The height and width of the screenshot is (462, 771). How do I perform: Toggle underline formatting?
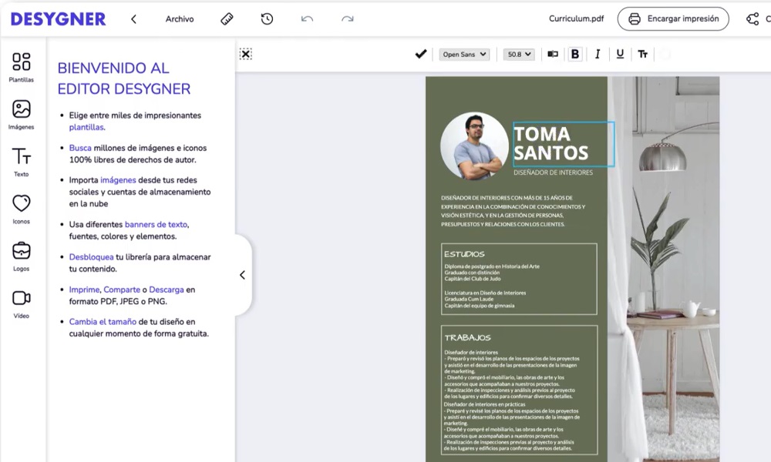(620, 54)
